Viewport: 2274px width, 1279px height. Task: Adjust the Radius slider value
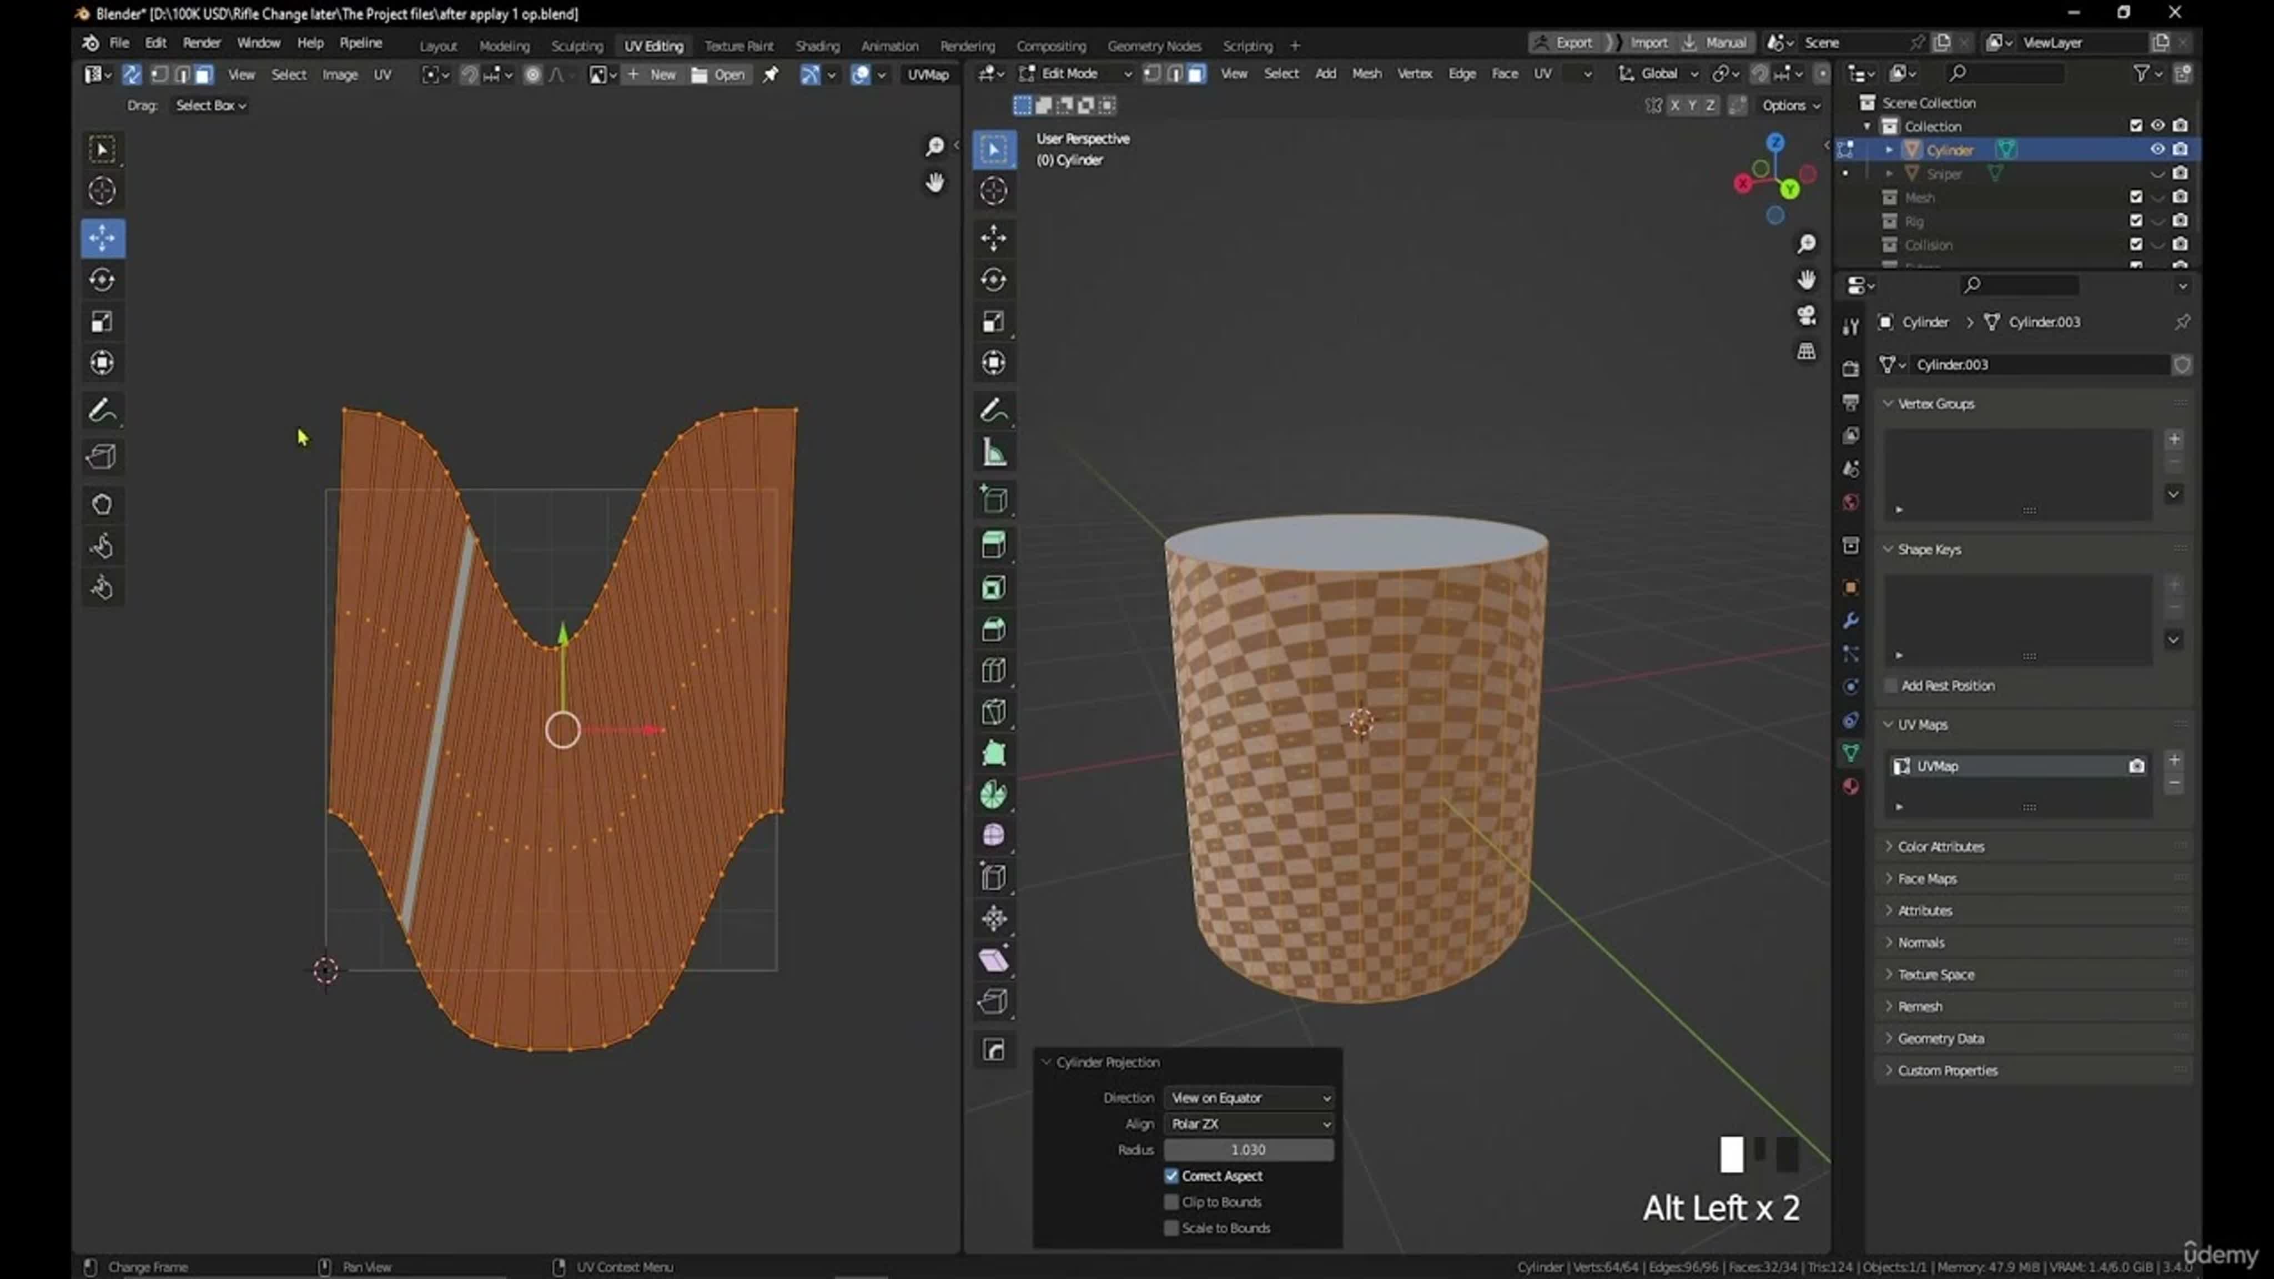pos(1248,1150)
